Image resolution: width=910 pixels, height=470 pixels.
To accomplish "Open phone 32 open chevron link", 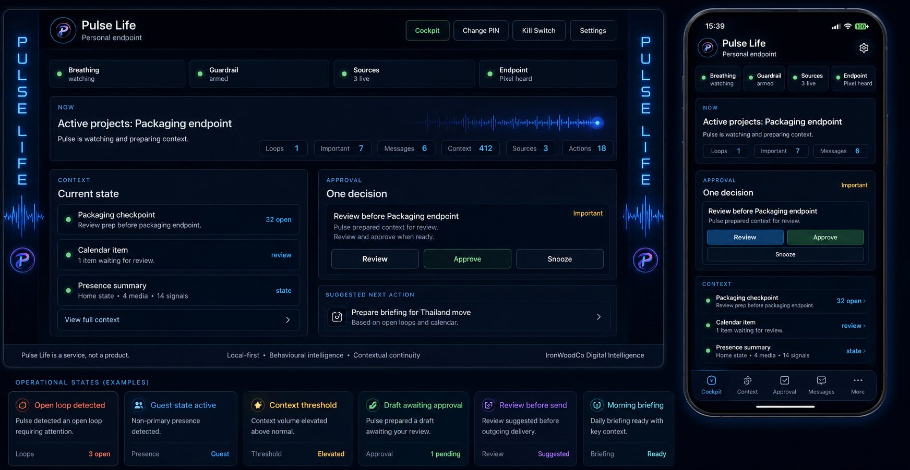I will [x=851, y=301].
